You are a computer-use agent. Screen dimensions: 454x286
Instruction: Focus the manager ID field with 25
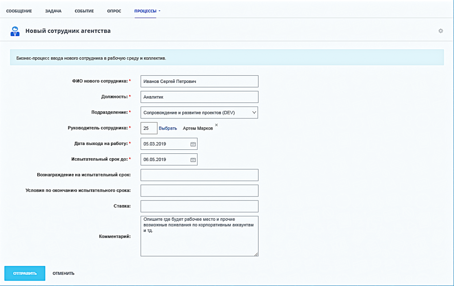pos(149,129)
